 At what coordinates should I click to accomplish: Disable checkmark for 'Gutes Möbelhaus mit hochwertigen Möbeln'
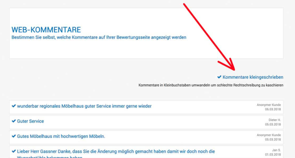[x=13, y=136]
